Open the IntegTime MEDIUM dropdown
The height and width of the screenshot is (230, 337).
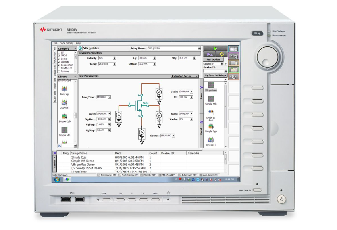[x=104, y=97]
